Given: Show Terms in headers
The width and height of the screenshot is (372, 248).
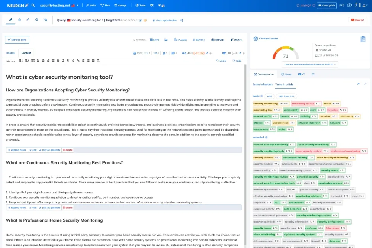Looking at the screenshot, I should coord(263,84).
